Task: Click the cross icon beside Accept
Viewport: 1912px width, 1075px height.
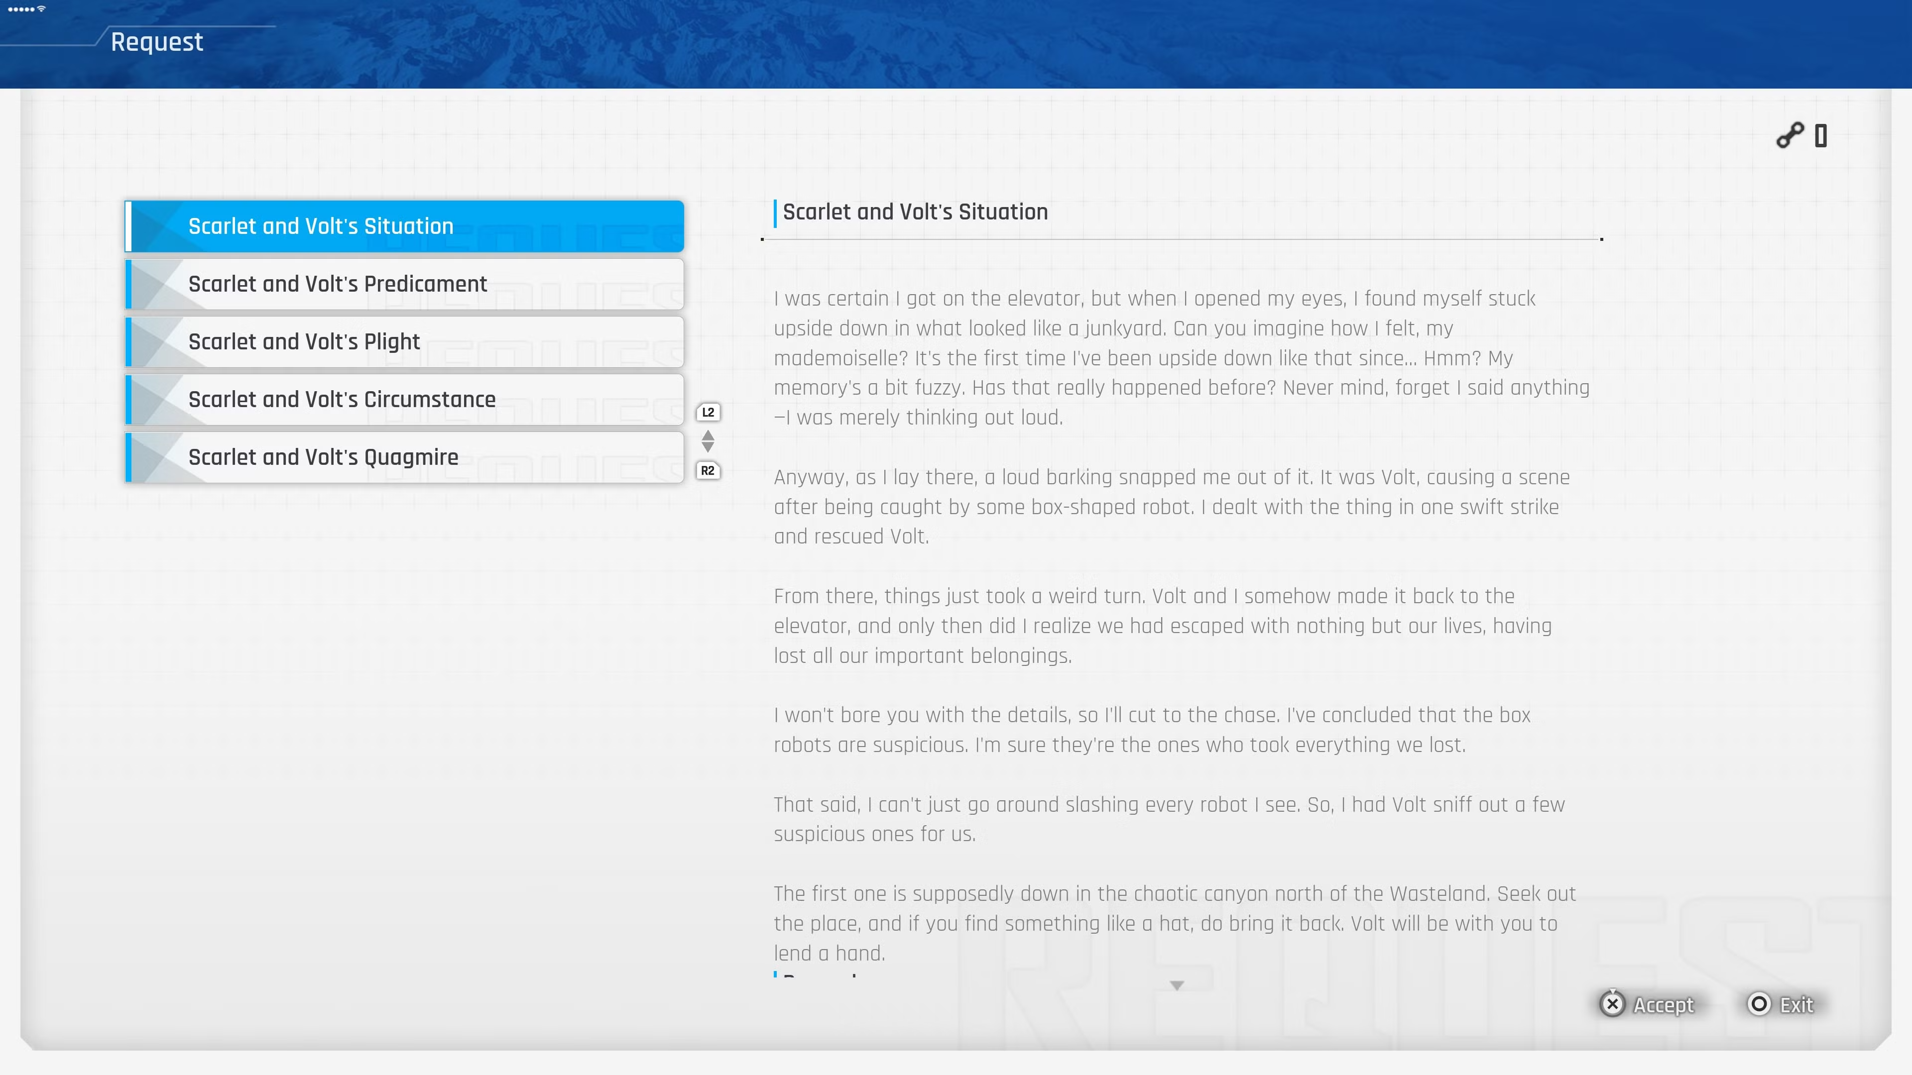Action: [x=1612, y=1004]
